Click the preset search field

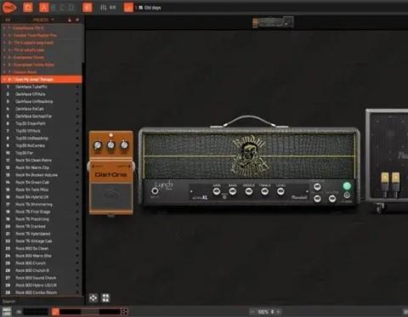(x=42, y=302)
